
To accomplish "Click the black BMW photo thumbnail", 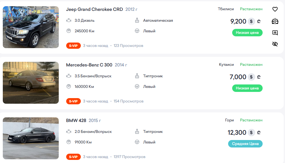I will click(x=31, y=138).
